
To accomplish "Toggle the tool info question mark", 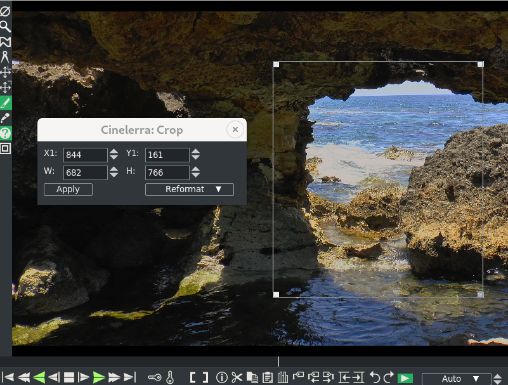I will tap(5, 133).
